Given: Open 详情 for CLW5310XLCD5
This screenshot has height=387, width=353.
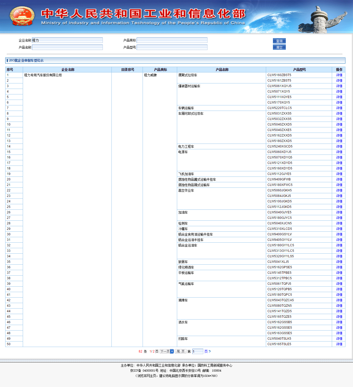Looking at the screenshot, I should (339, 229).
